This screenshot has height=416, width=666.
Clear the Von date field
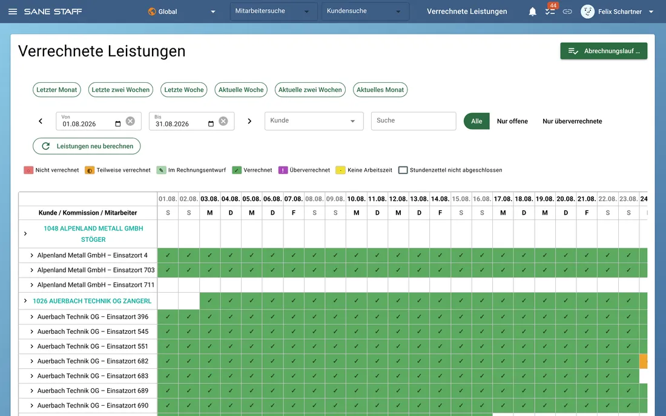[x=130, y=121]
